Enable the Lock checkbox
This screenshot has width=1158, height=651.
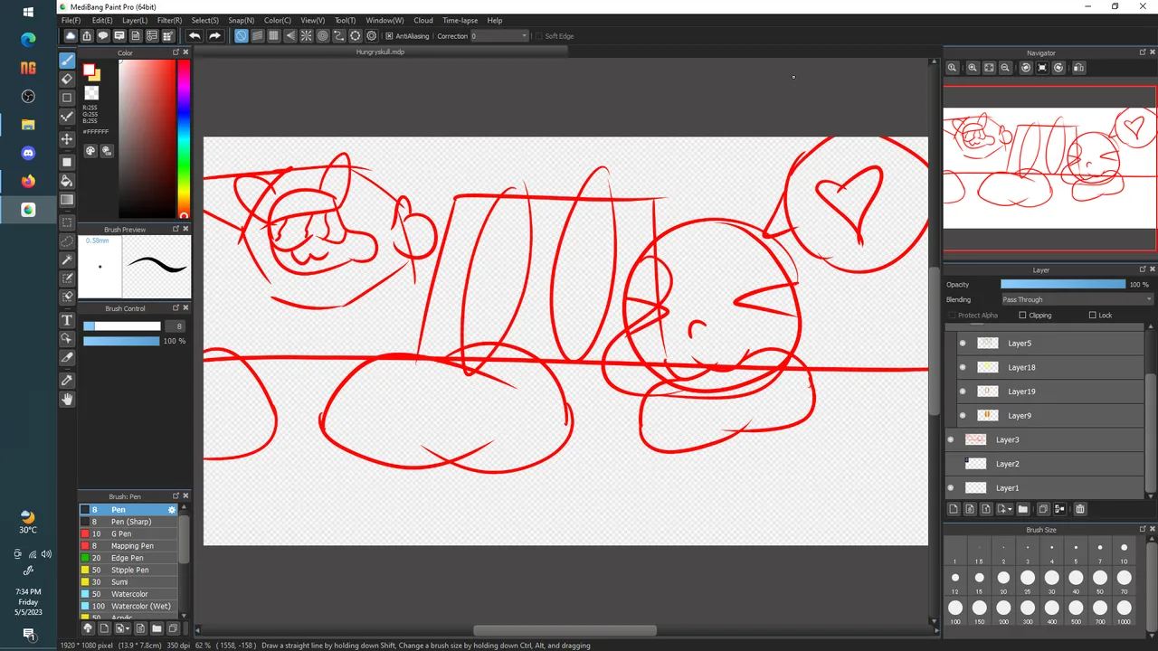point(1092,316)
